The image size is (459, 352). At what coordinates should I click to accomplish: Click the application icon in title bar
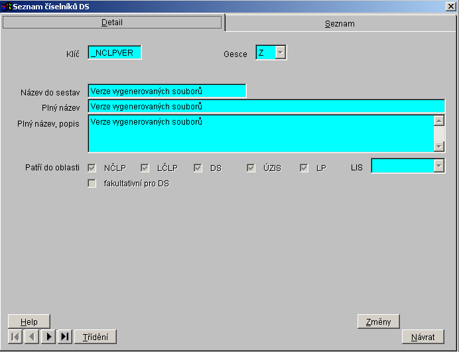[x=6, y=7]
